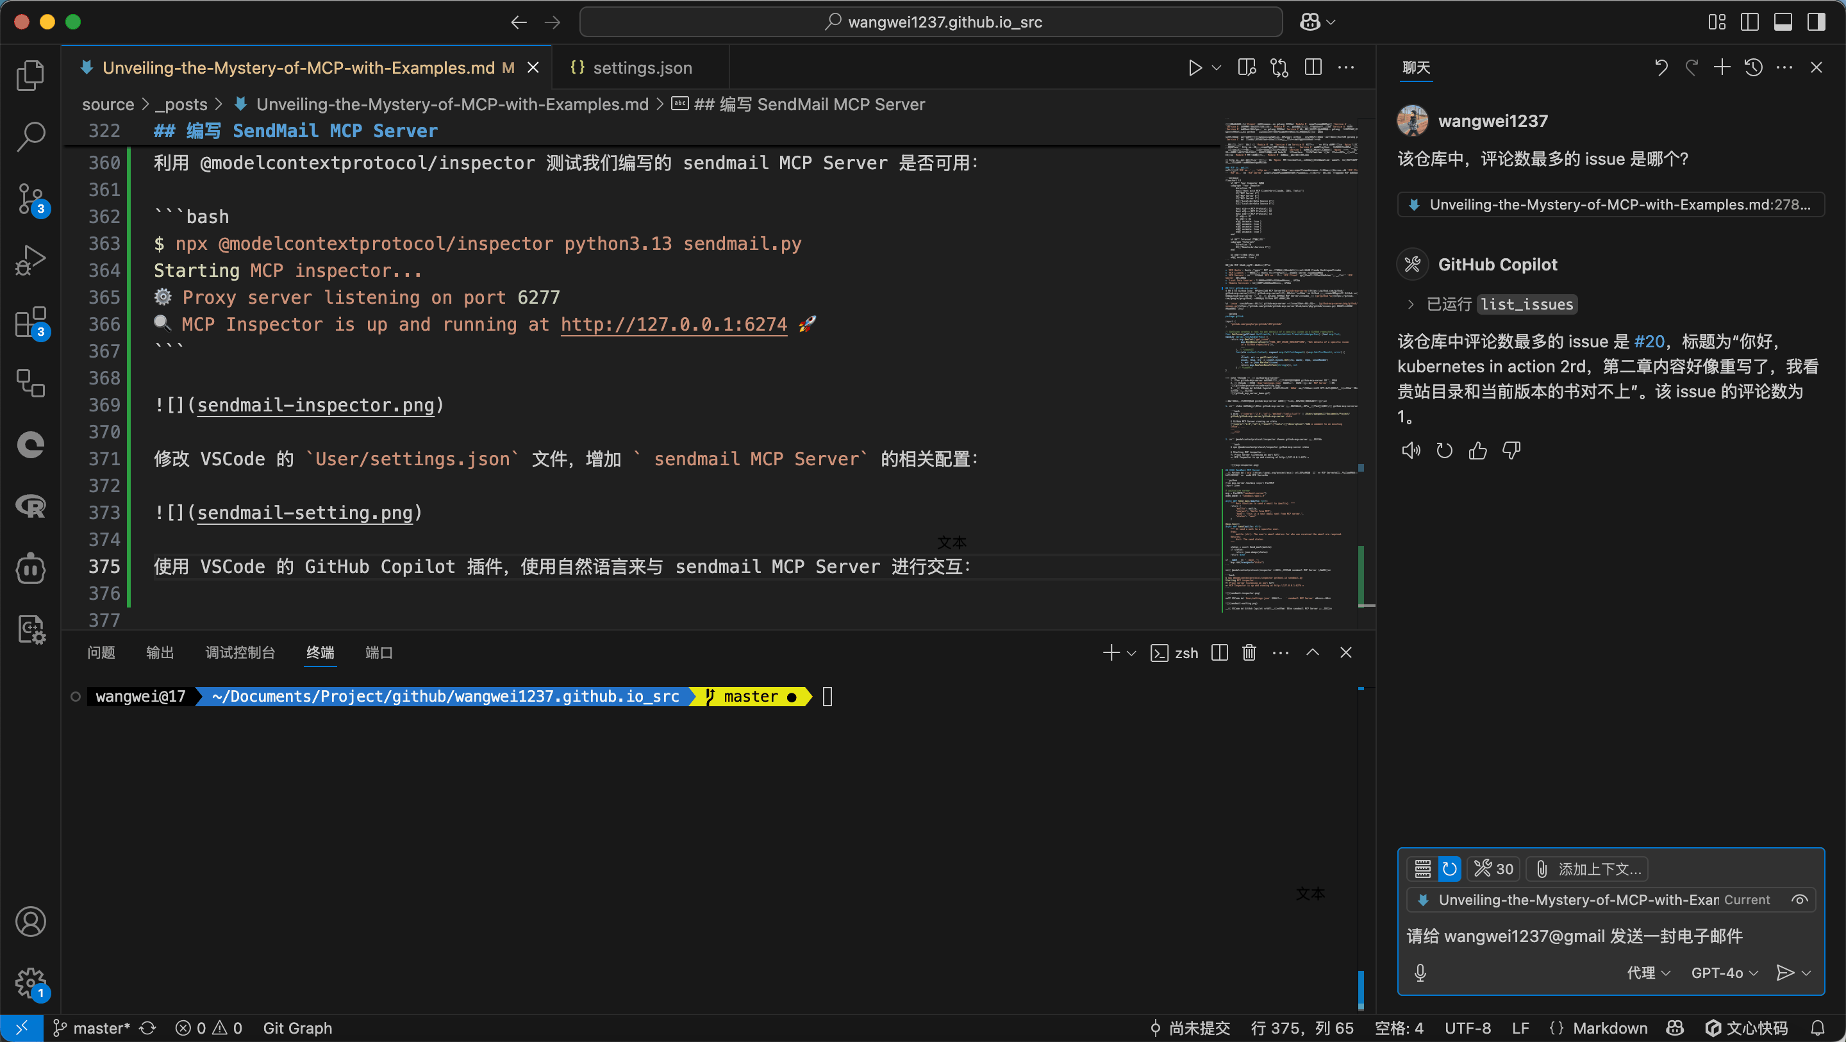The height and width of the screenshot is (1042, 1846).
Task: Expand the list_issues tool call details
Action: pos(1410,304)
